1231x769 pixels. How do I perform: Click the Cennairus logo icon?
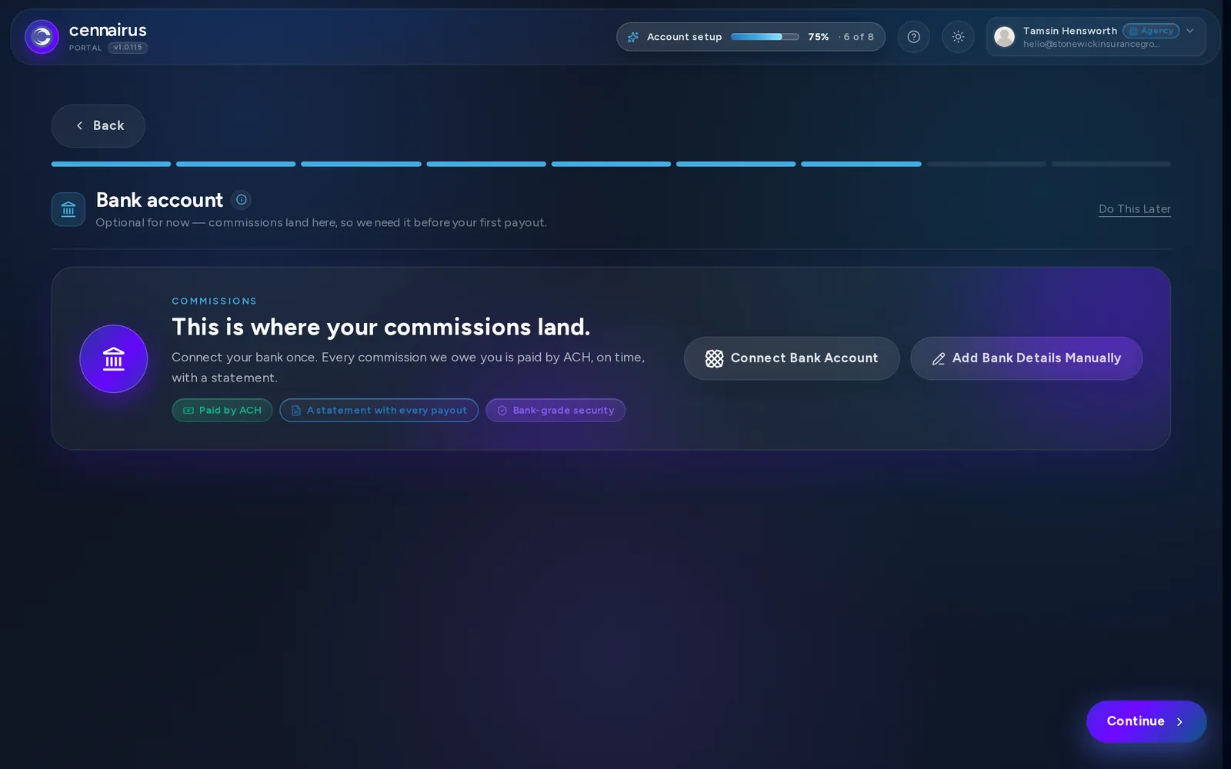pos(42,37)
